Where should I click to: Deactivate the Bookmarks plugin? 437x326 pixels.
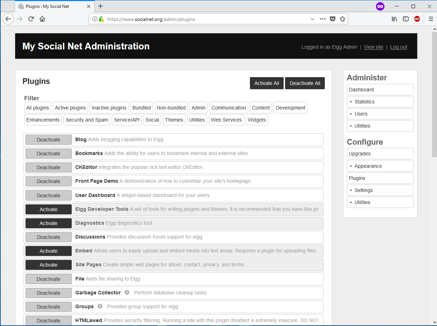(x=49, y=154)
